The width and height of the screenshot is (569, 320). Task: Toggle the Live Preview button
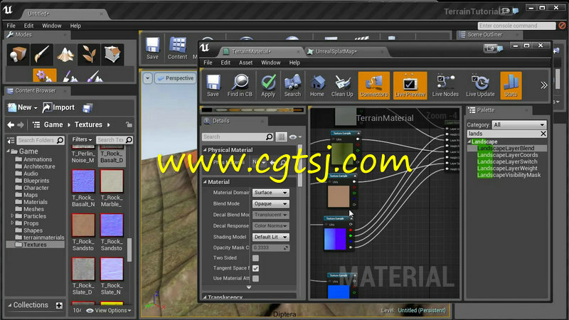pos(410,85)
